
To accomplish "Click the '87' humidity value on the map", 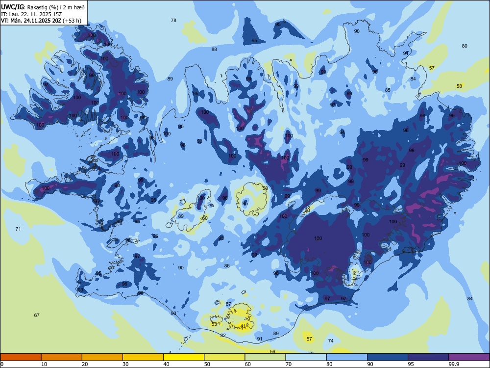I will pyautogui.click(x=228, y=304).
